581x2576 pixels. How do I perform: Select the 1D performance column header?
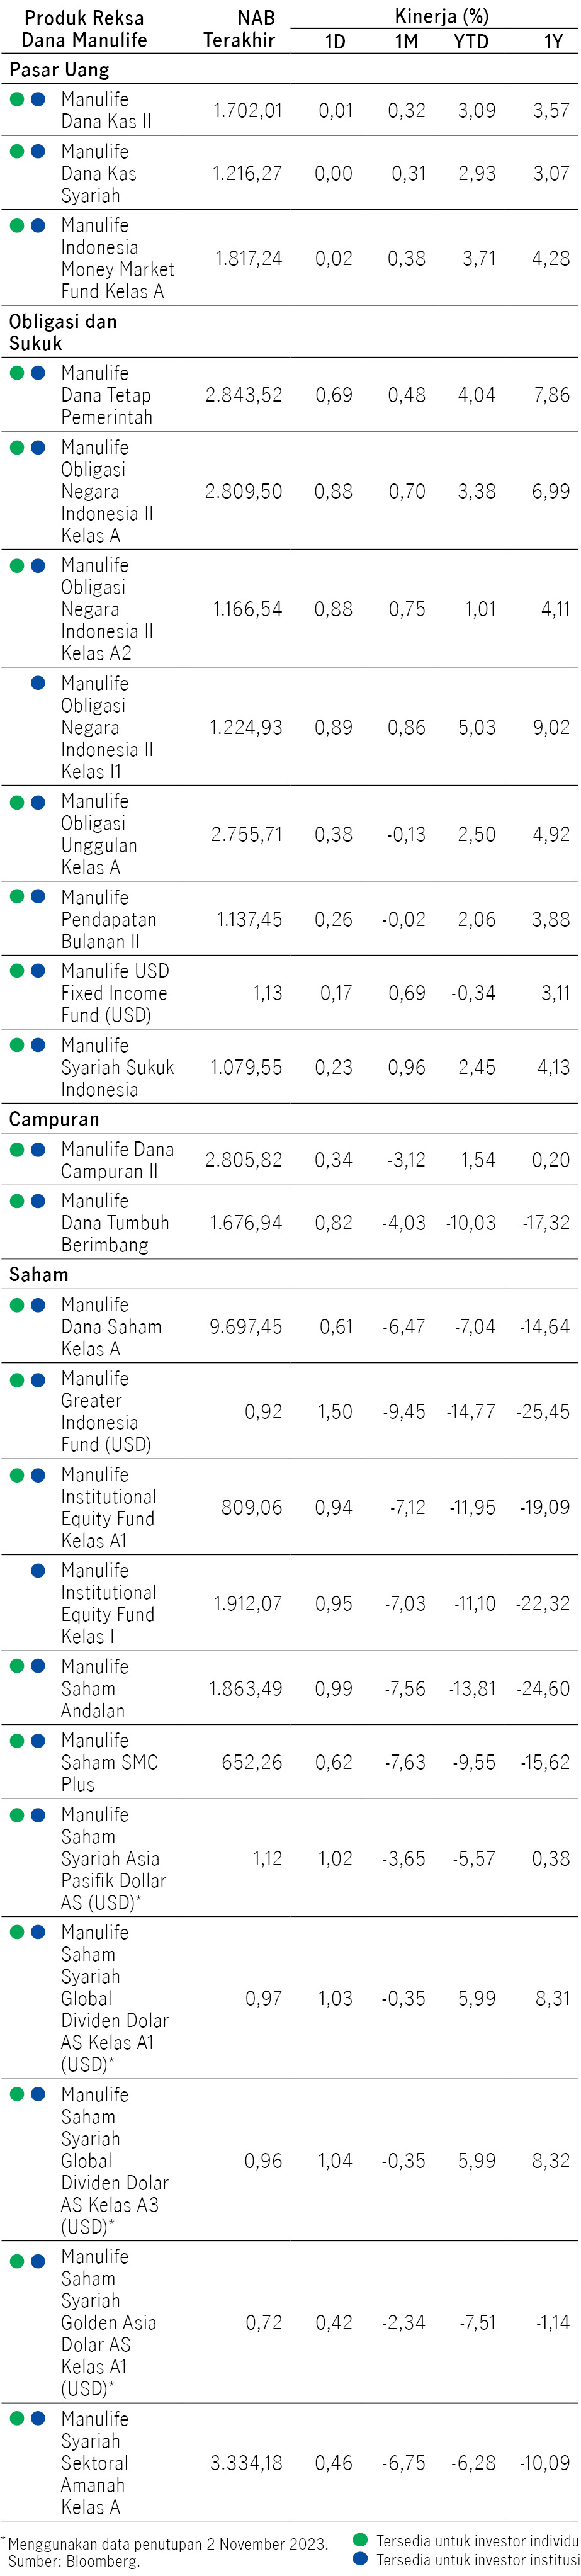335,41
